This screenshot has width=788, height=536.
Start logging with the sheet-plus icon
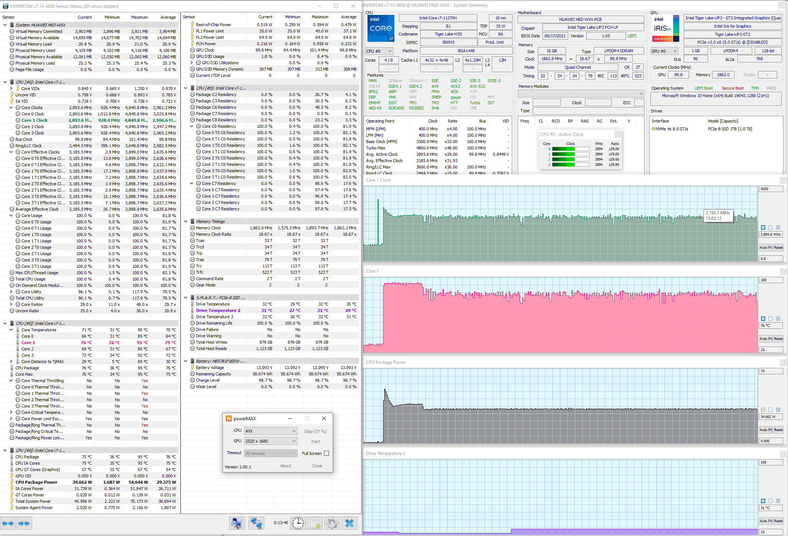(315, 523)
